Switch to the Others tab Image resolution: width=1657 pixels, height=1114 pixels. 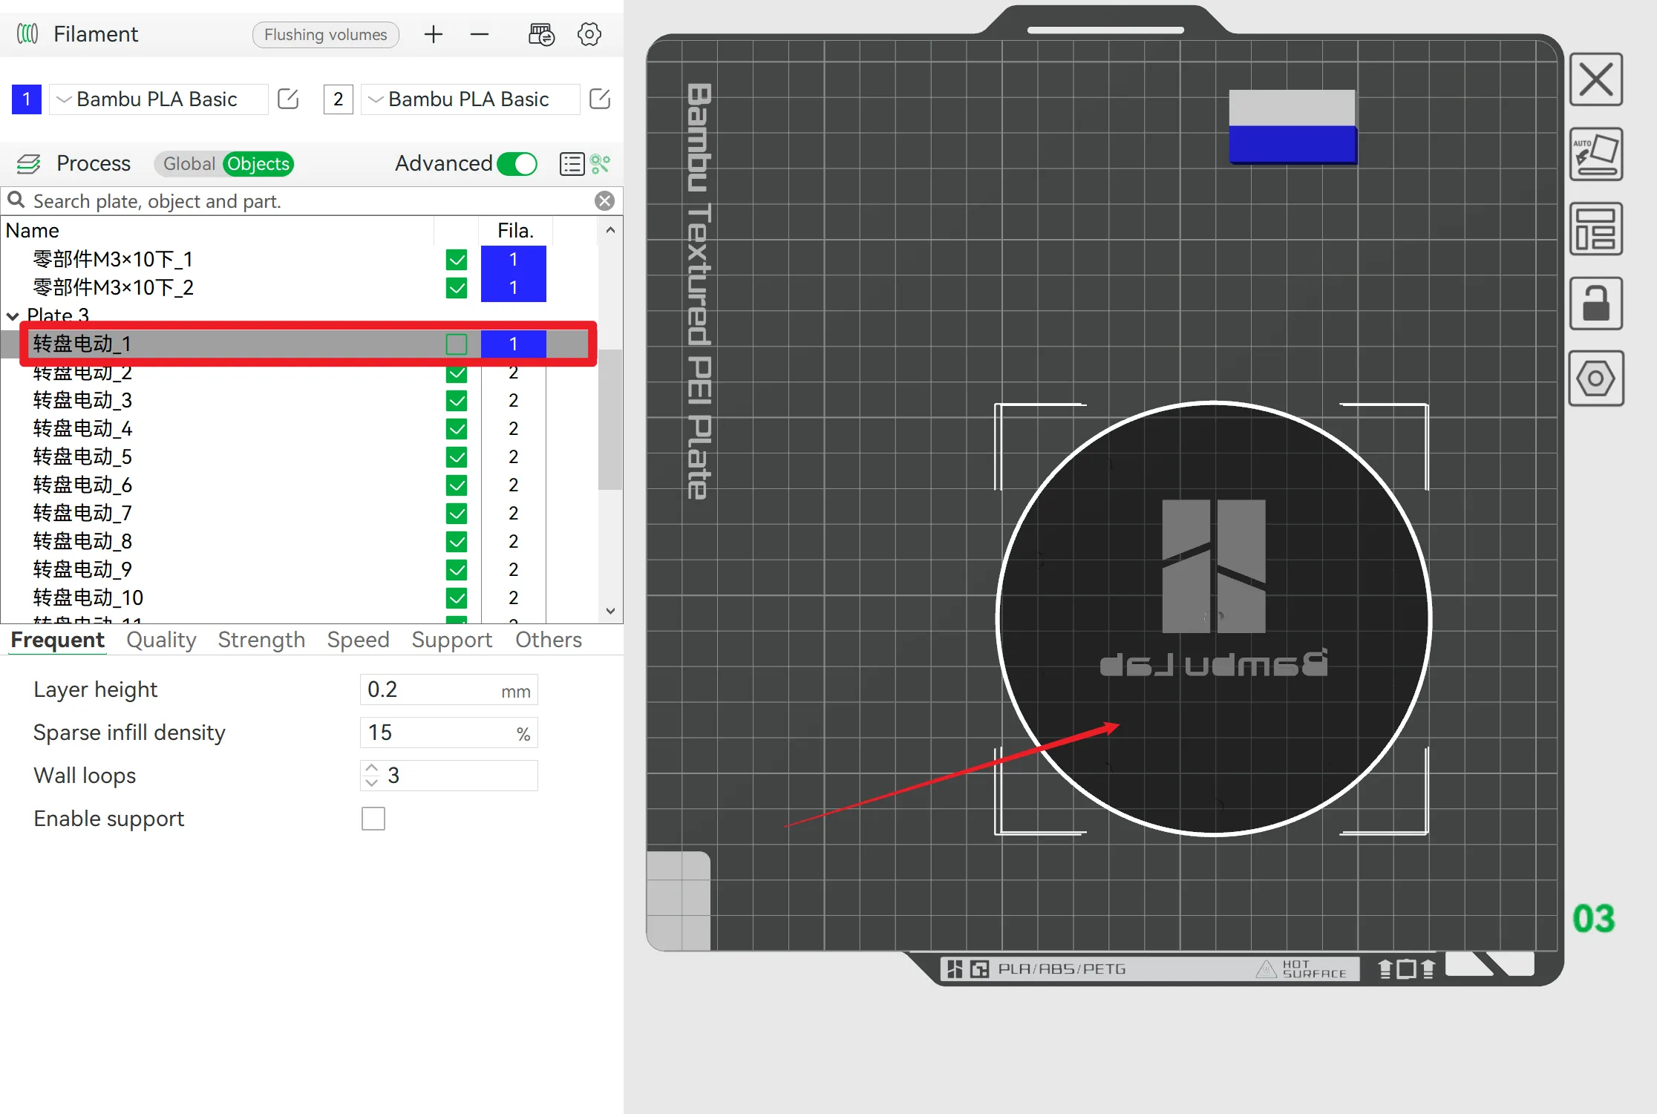(549, 640)
